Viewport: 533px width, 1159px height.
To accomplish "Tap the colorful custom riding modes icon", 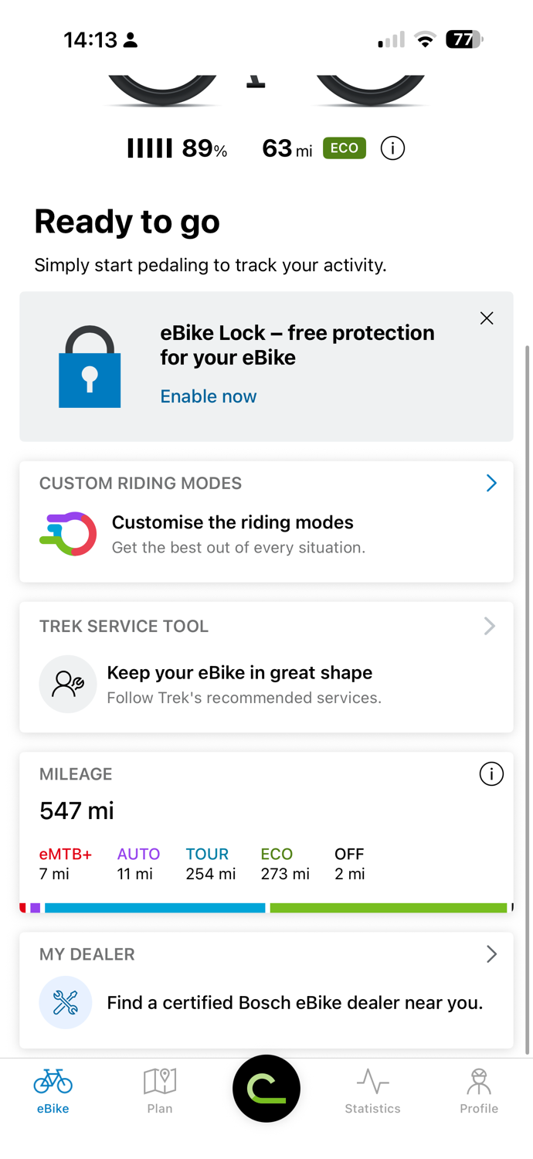I will (69, 534).
